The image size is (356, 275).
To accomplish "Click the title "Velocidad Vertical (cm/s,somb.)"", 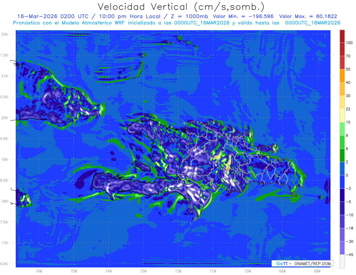I will (x=181, y=7).
